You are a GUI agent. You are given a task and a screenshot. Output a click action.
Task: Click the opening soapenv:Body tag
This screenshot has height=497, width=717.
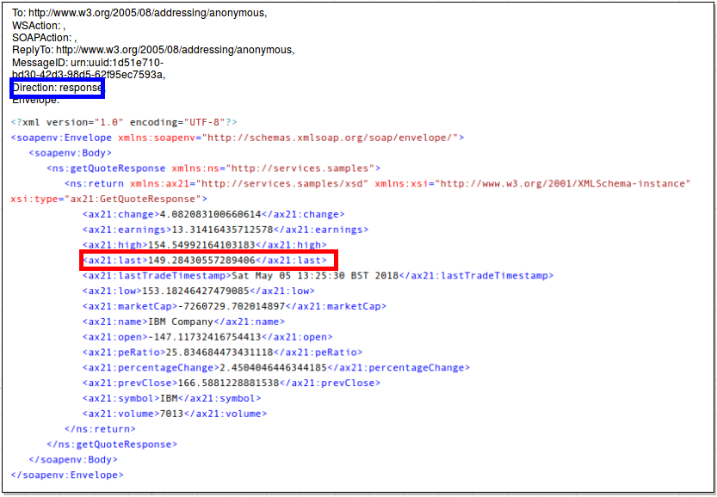(70, 153)
